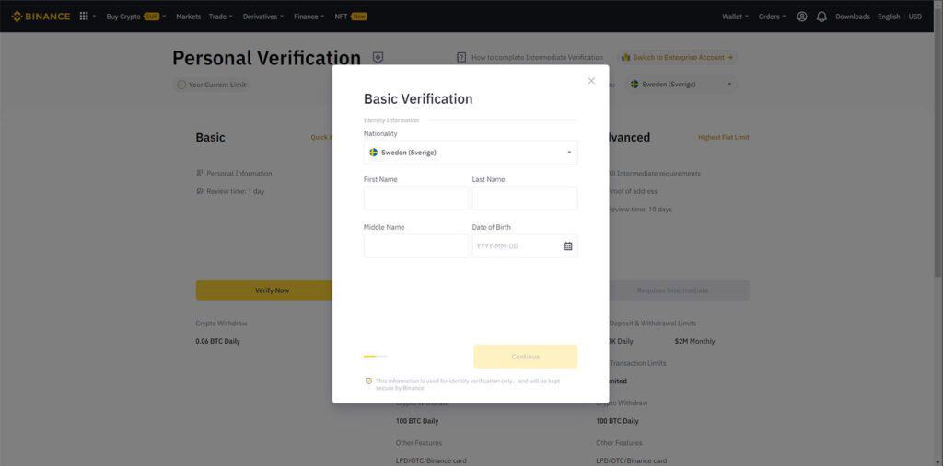Screen dimensions: 943x466
Task: Open the Date of Birth calendar icon
Action: pyautogui.click(x=567, y=246)
